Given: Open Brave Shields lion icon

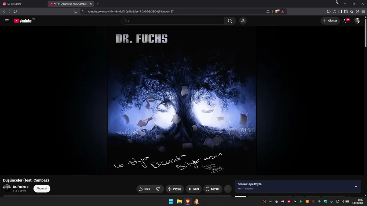Looking at the screenshot, I should click(x=277, y=11).
